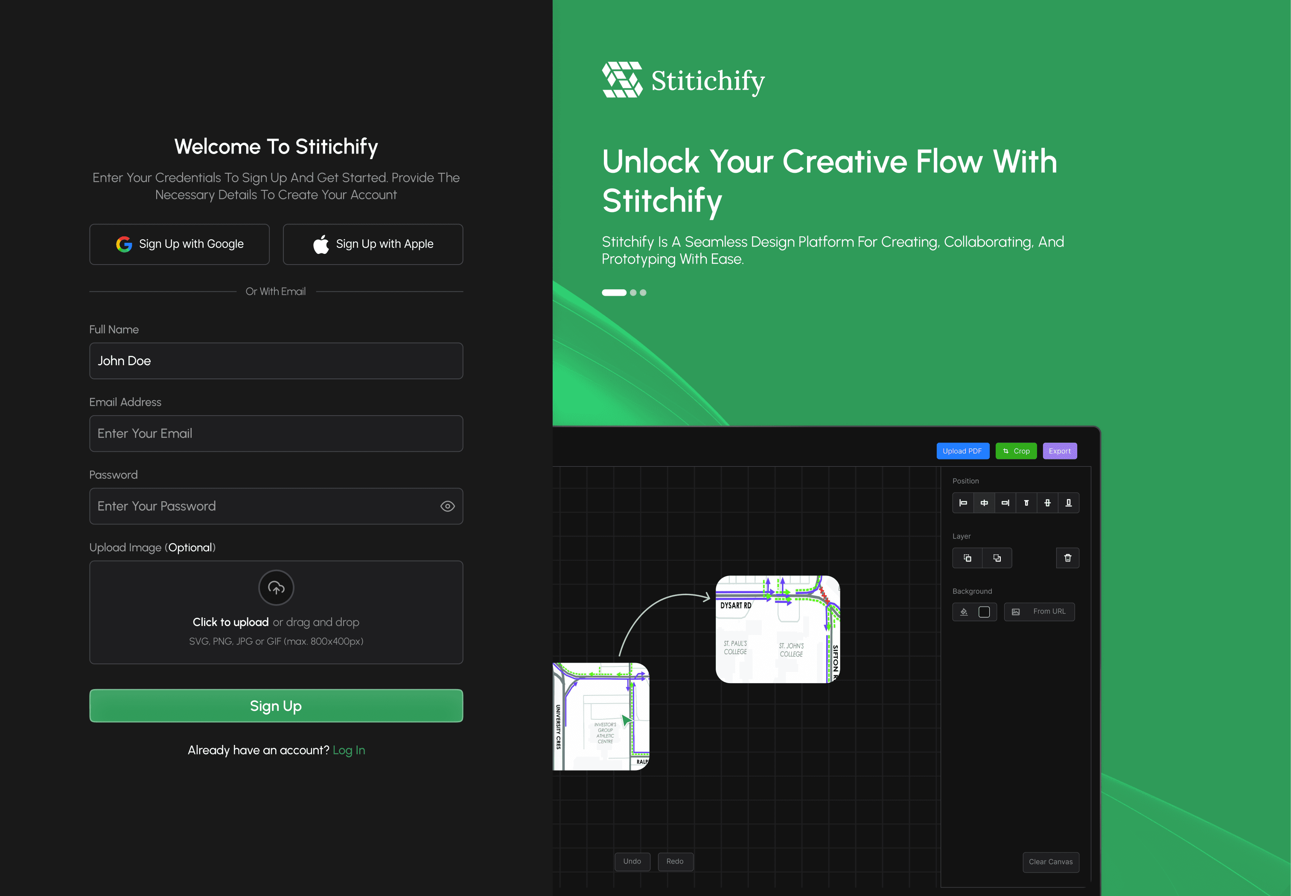Click the background paint bucket fill icon

pyautogui.click(x=964, y=612)
